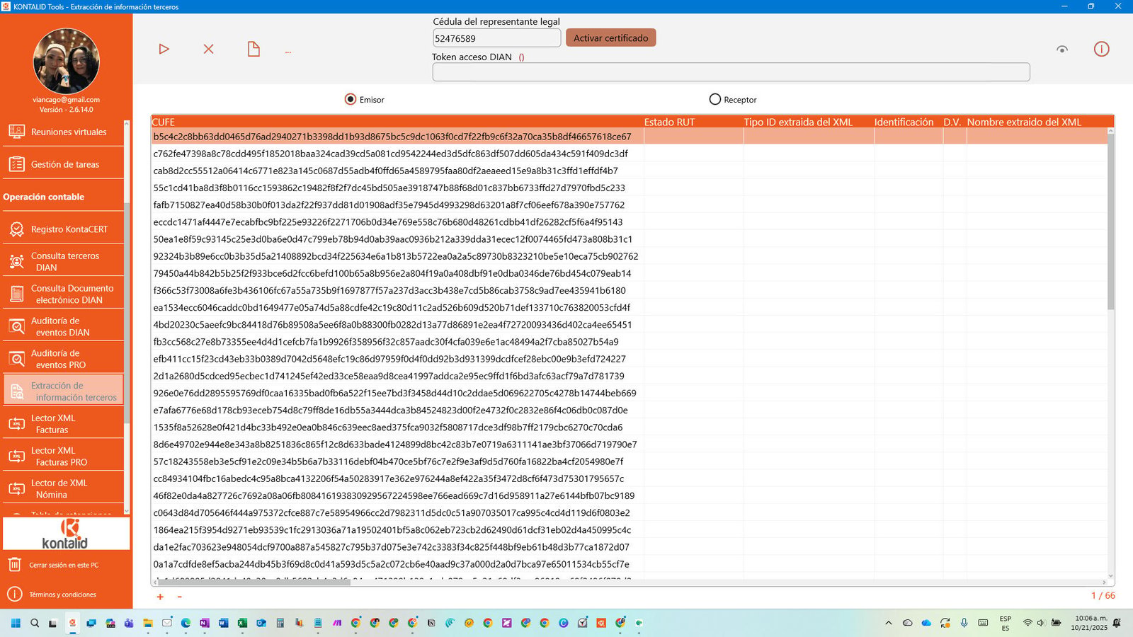Click Extracción de información terceros icon
The image size is (1133, 637).
click(16, 391)
